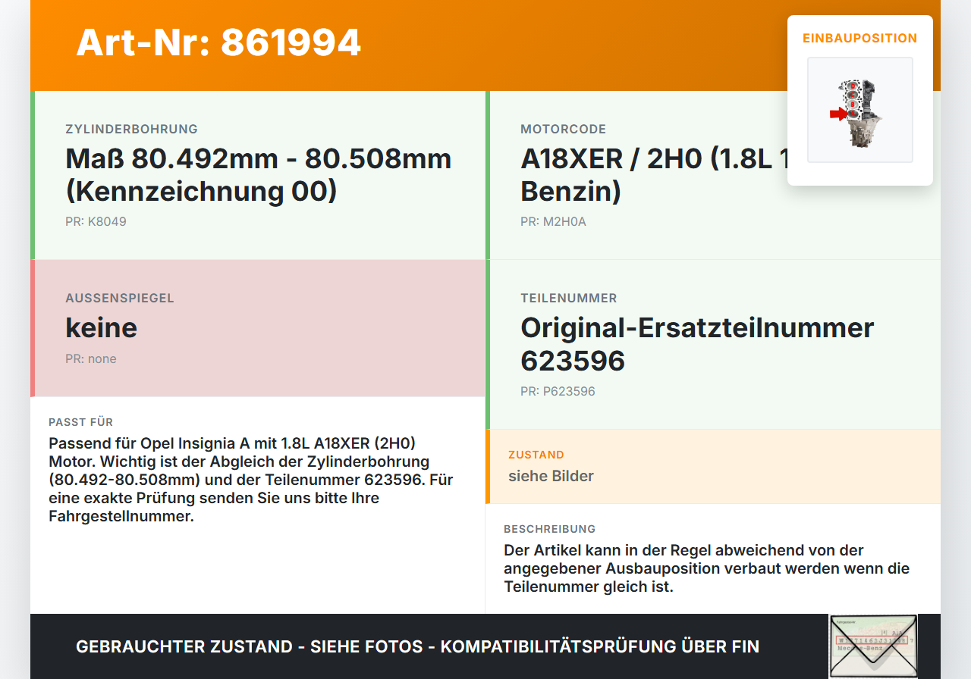Select the Beschreibung paragraph about Ausbauposition
This screenshot has width=971, height=679.
[706, 568]
